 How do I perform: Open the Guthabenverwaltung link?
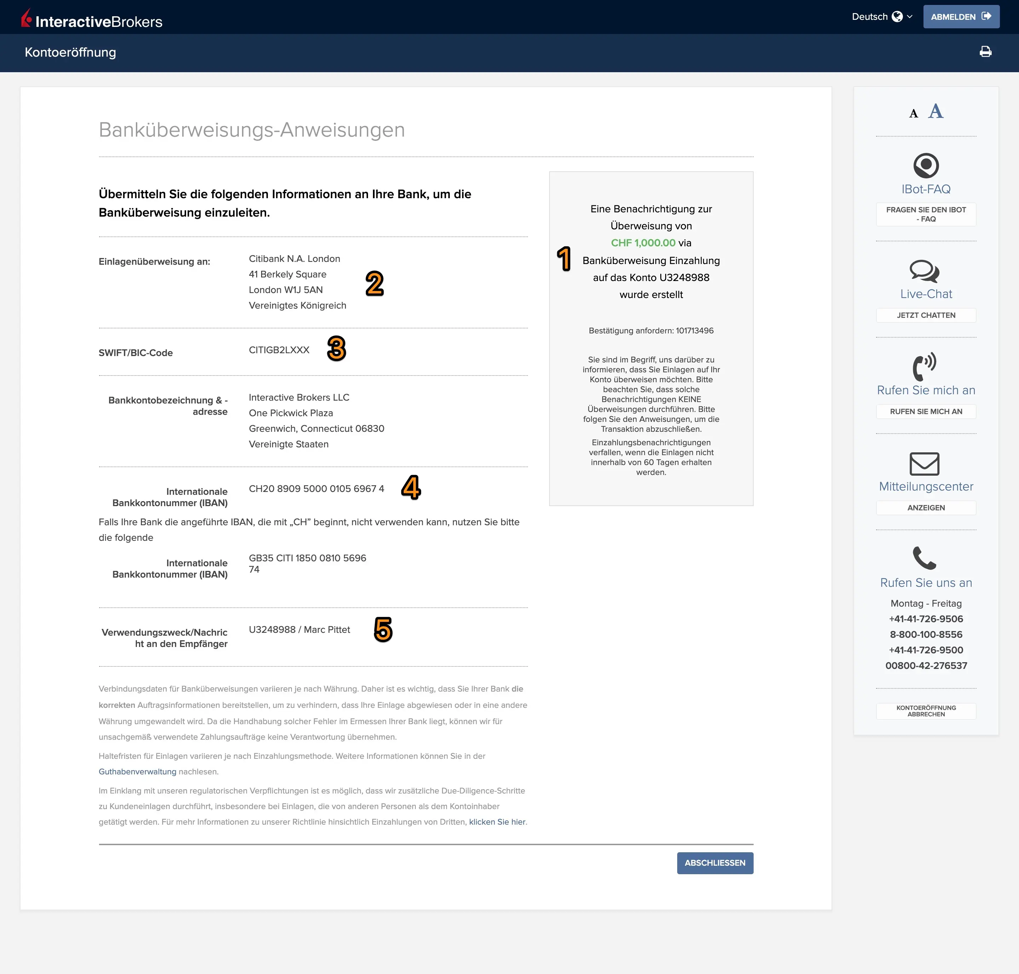(x=138, y=772)
